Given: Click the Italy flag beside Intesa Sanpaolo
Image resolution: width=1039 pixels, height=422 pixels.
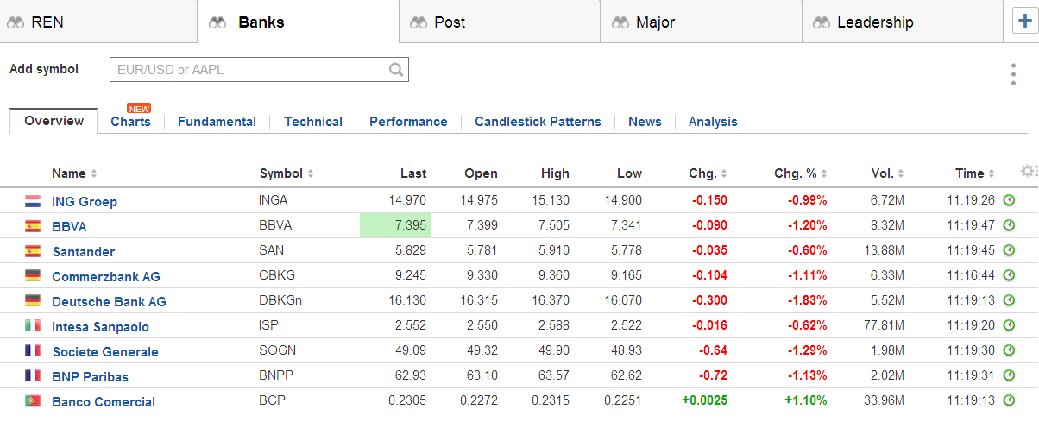Looking at the screenshot, I should 33,326.
